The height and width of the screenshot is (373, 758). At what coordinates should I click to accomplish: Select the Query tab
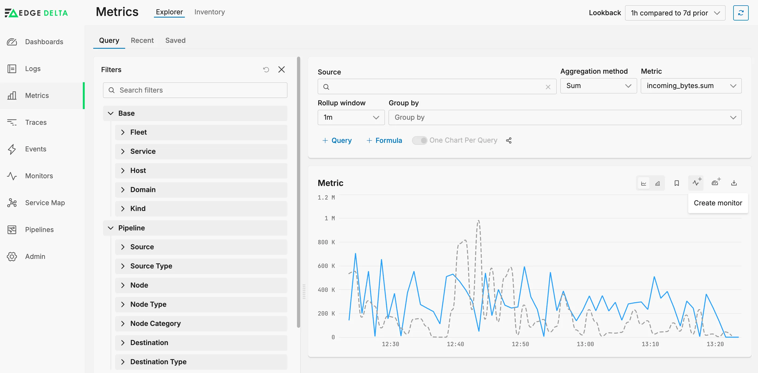(x=109, y=40)
